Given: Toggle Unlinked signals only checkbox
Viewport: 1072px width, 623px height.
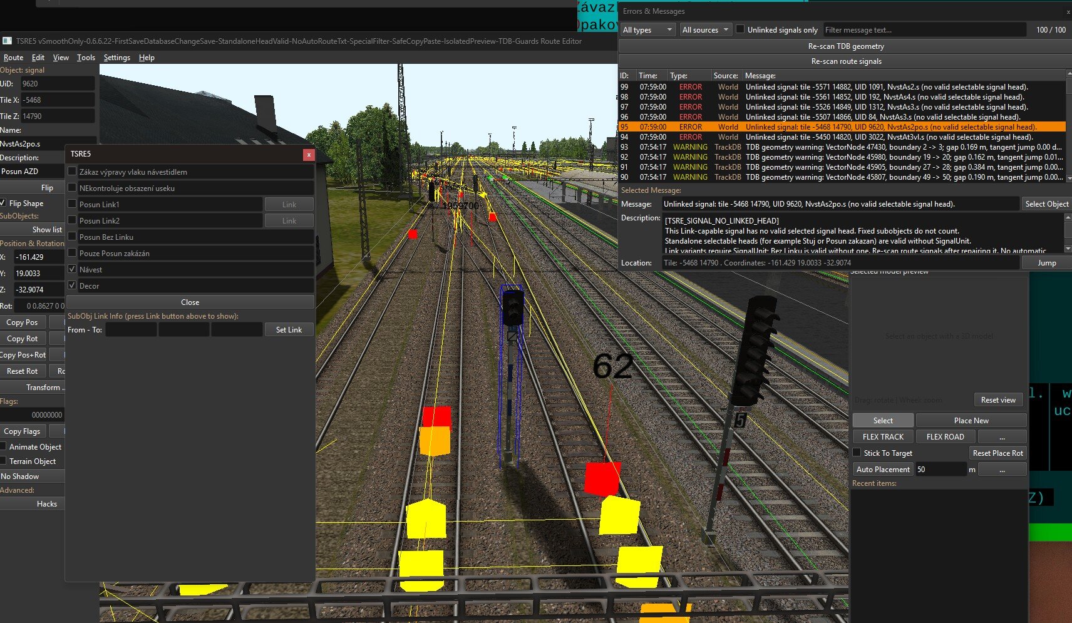Looking at the screenshot, I should (740, 29).
